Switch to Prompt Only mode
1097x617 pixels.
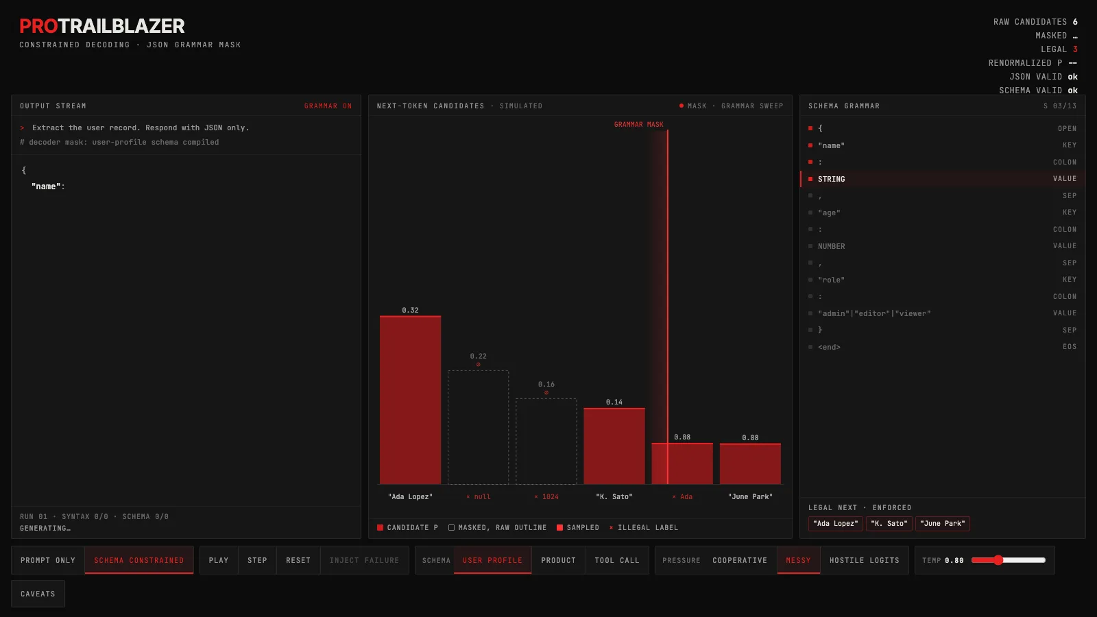[x=48, y=560]
